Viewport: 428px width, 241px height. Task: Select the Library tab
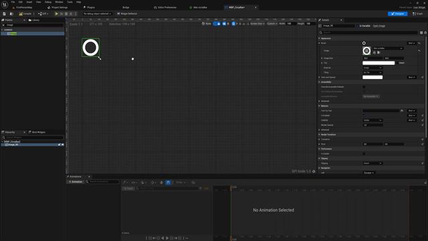pyautogui.click(x=34, y=20)
